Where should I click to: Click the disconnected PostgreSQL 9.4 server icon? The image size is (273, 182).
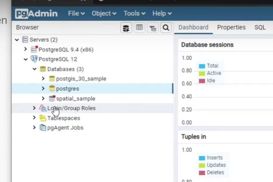34,50
